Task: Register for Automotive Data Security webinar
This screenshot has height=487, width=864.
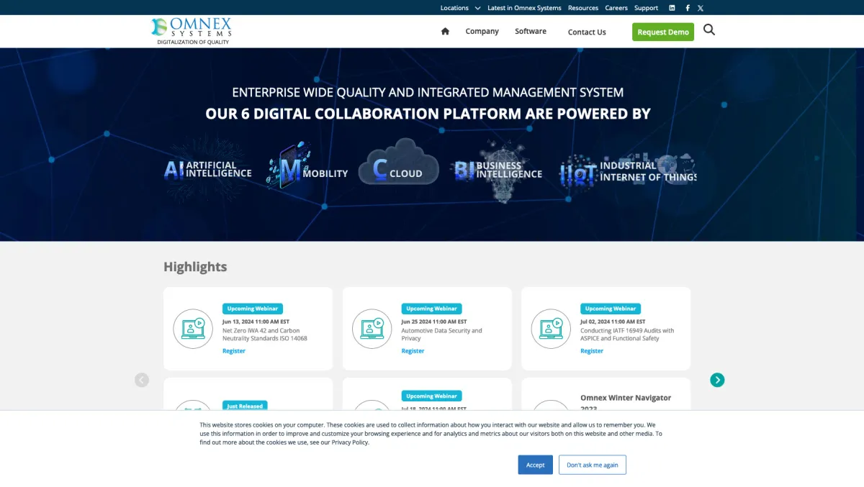Action: pos(413,351)
